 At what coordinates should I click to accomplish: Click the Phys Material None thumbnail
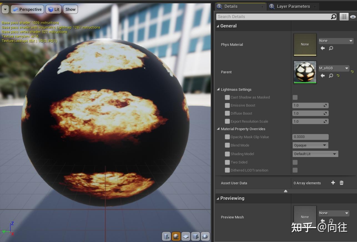[x=305, y=44]
